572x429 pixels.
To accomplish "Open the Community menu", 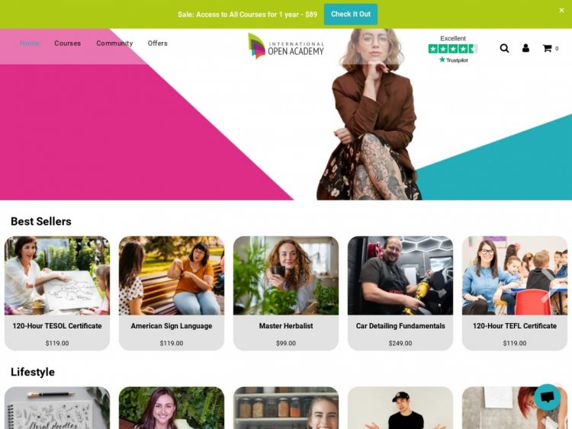I will point(114,43).
